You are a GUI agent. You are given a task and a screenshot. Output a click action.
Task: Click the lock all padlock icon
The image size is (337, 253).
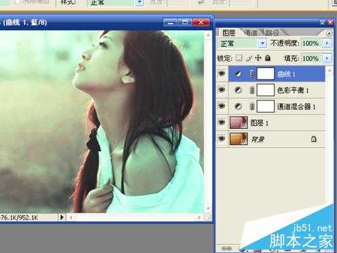click(268, 58)
